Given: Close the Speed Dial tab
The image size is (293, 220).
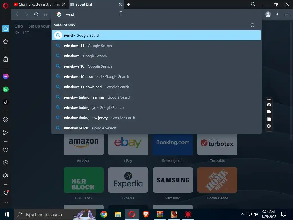Looking at the screenshot, I should [x=120, y=5].
